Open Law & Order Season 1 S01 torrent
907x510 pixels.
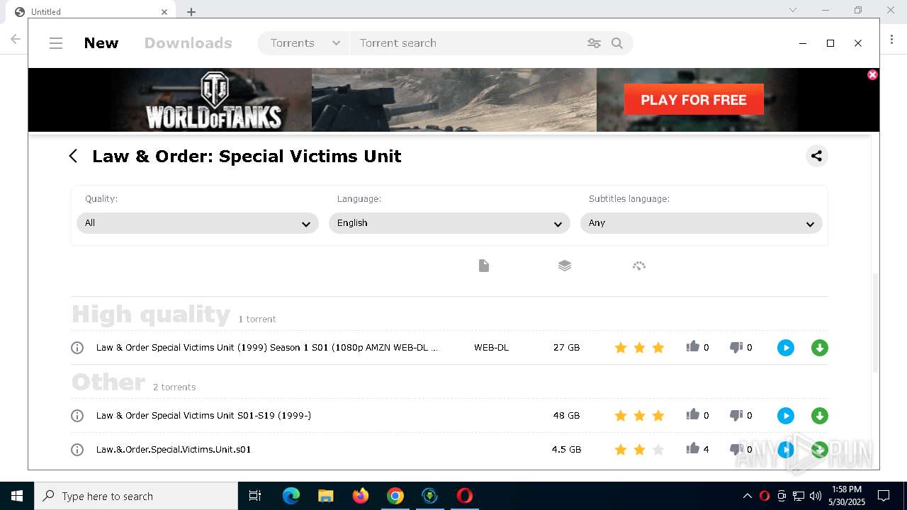pos(266,348)
